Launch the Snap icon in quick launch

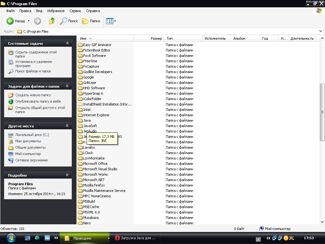pos(47,238)
